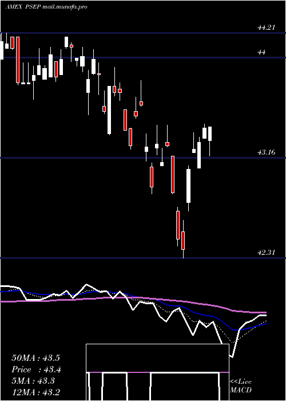This screenshot has width=286, height=401.
Task: Click the 44.21 price level label
Action: [267, 27]
